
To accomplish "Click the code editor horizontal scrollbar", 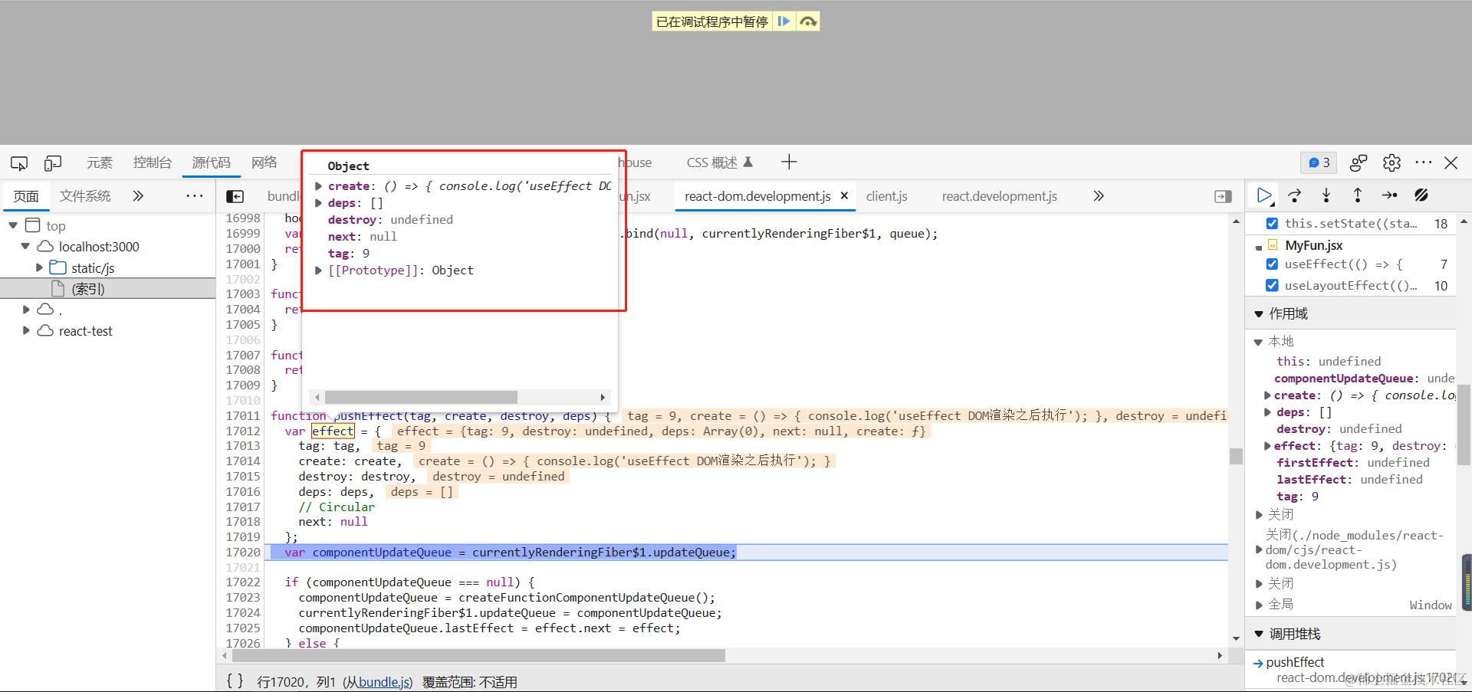I will pyautogui.click(x=478, y=656).
